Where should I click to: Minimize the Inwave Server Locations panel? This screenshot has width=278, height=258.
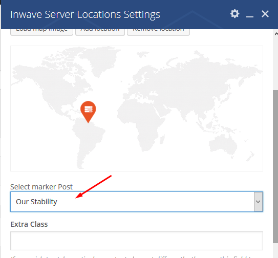(250, 14)
